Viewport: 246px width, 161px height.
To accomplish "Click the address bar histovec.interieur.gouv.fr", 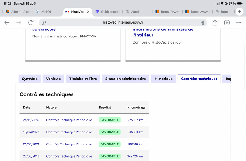I will pos(123,22).
